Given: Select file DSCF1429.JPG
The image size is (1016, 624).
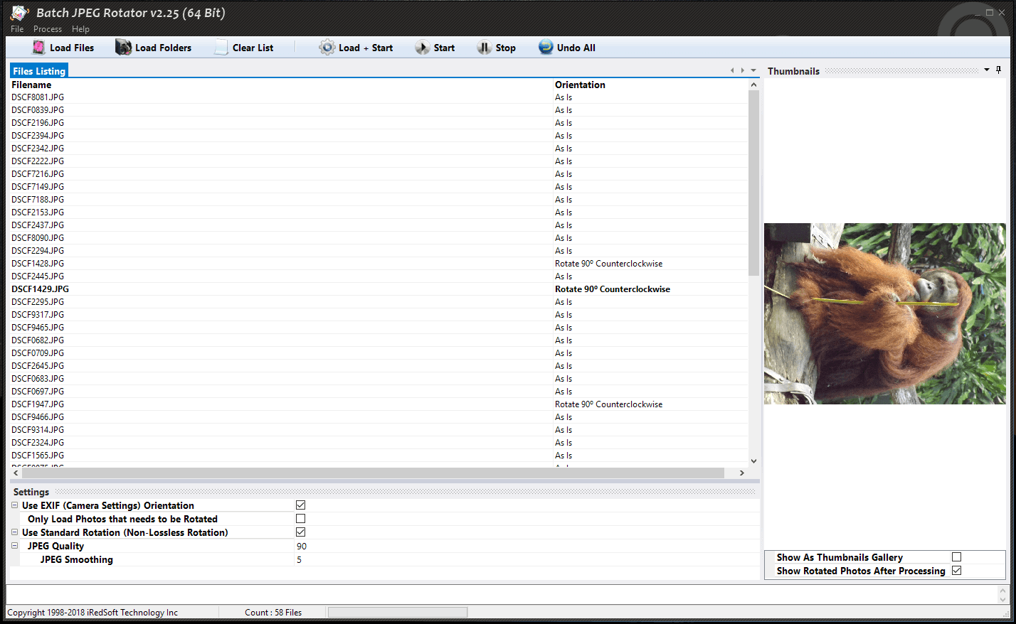Looking at the screenshot, I should coord(40,289).
